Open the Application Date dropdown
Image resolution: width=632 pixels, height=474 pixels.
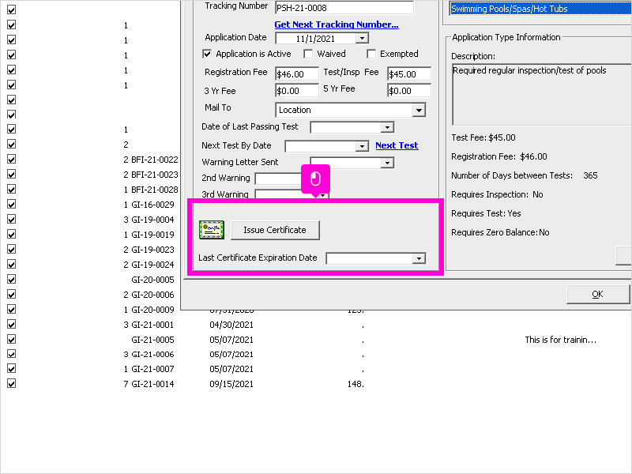tap(362, 38)
